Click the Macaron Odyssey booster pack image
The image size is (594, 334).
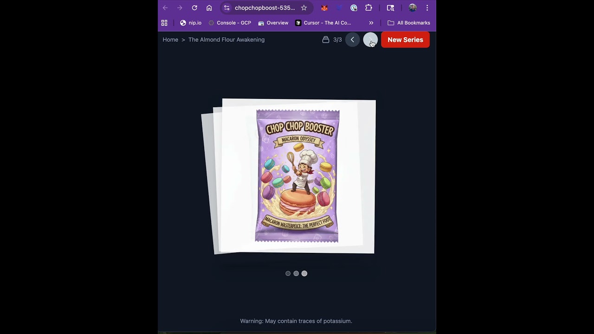[x=297, y=176]
